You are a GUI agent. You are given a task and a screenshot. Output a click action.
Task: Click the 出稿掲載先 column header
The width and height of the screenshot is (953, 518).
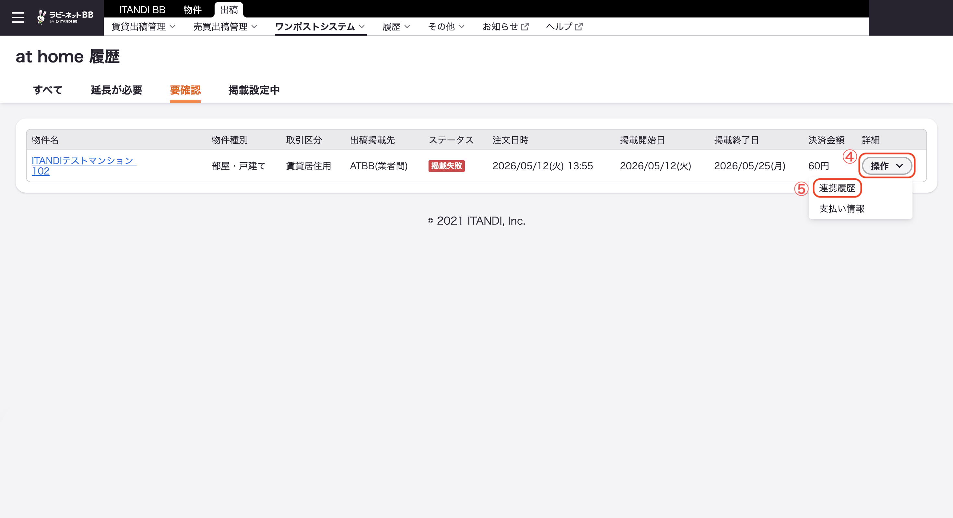(372, 140)
